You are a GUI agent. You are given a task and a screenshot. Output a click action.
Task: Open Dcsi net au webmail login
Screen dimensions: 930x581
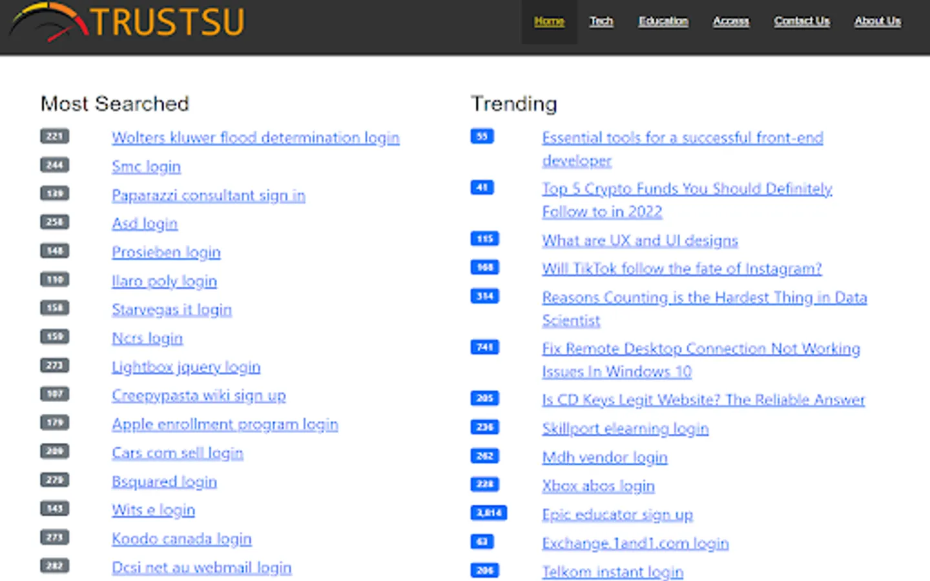(x=201, y=567)
